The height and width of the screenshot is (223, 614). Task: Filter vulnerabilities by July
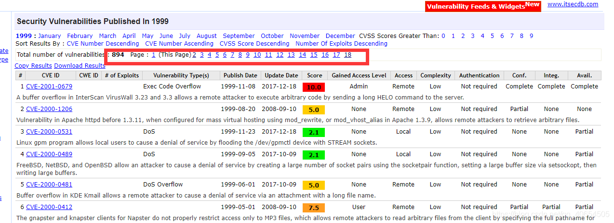185,36
